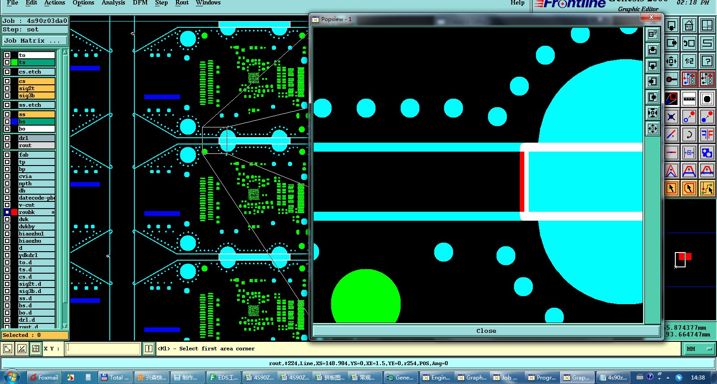The image size is (717, 384).
Task: Select the ruler measurement tool
Action: [x=689, y=99]
